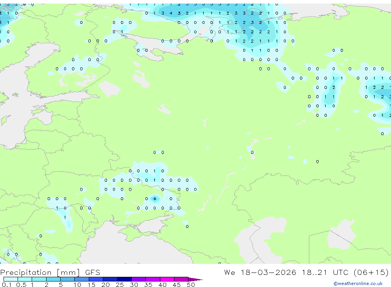391x287 pixels.
Task: Pick the legend swatch between 1 and 2
Action: [39, 279]
